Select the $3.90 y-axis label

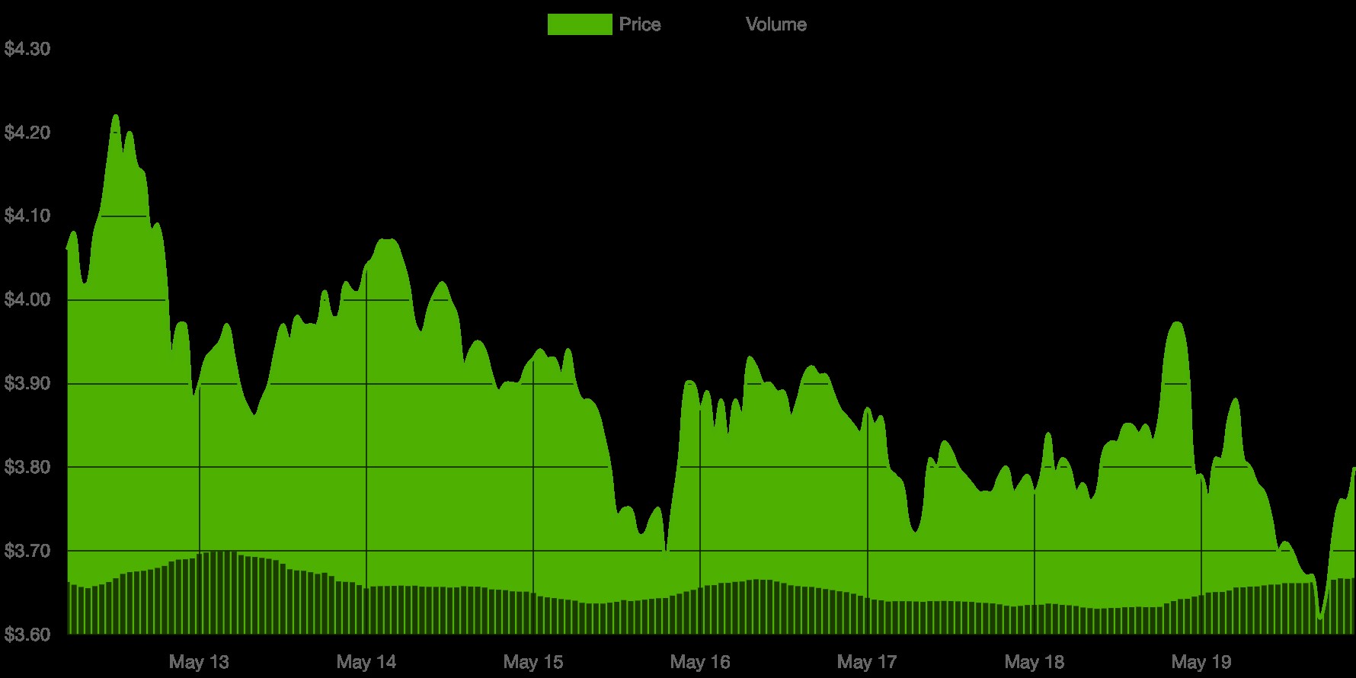tap(27, 383)
